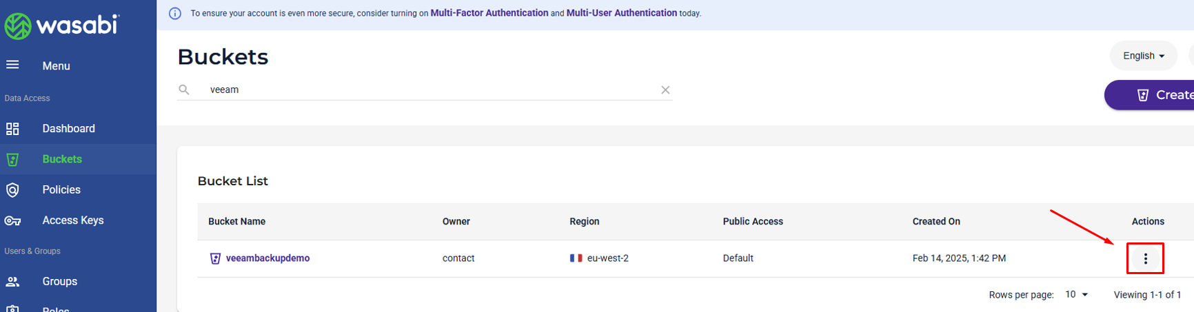1194x312 pixels.
Task: Toggle the hamburger Menu icon
Action: coord(12,65)
